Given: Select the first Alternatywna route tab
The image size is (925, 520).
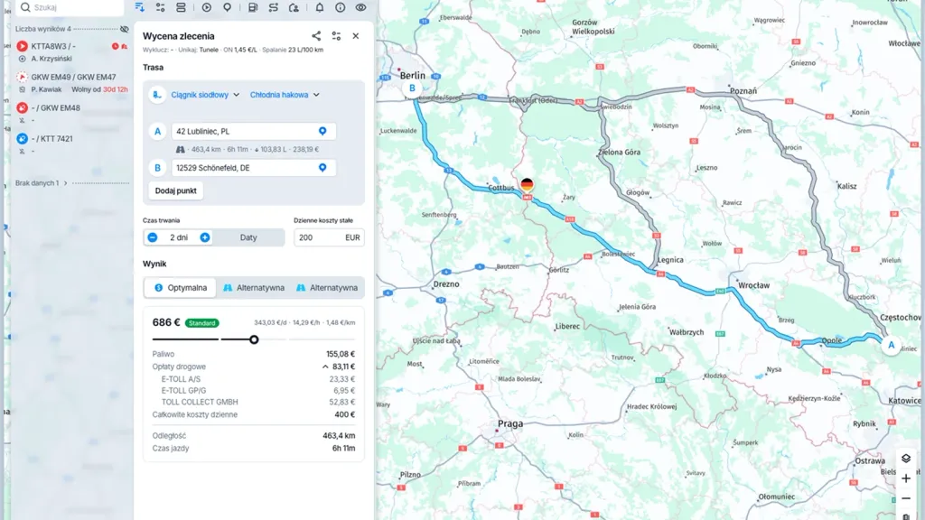Looking at the screenshot, I should pos(254,288).
